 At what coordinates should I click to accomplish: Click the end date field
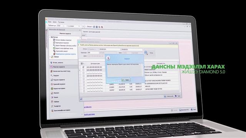(x=131, y=49)
